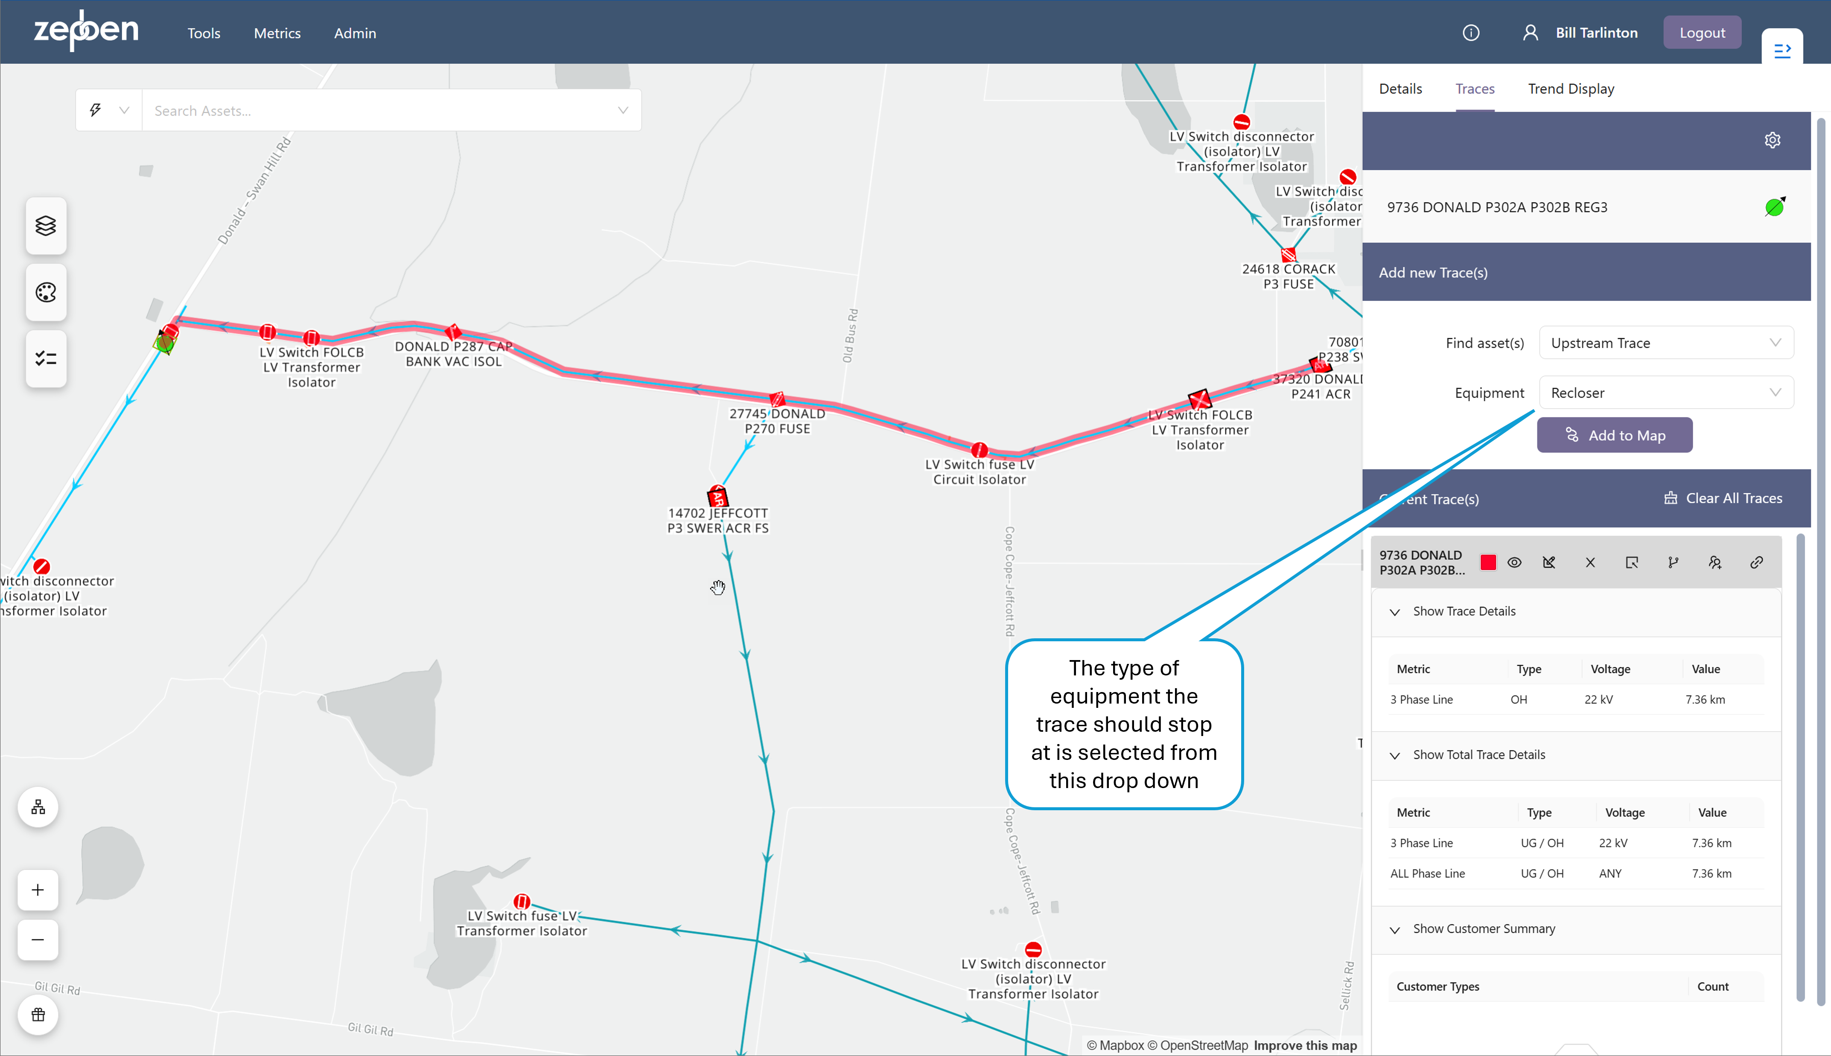Switch to the Traces tab

(1475, 88)
